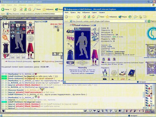Click the chat message input field
Image resolution: width=156 pixels, height=117 pixels.
[x=44, y=111]
